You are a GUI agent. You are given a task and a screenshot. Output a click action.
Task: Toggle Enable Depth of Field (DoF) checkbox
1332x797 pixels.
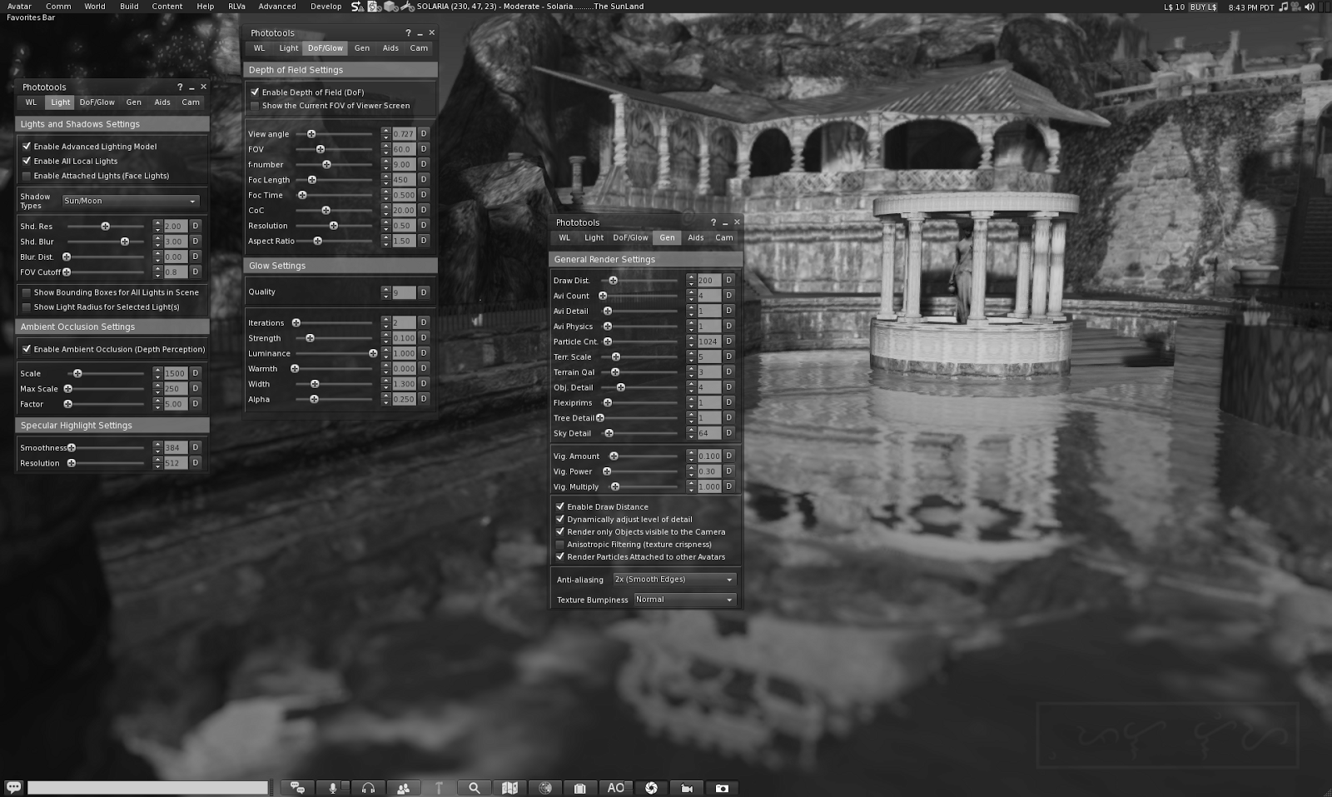coord(255,92)
